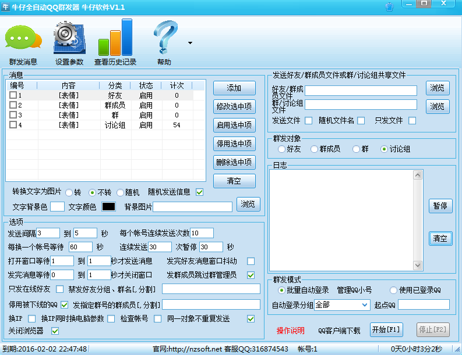Click 清空 button beside the log
Screen dimensions: 462x355
tap(440, 238)
